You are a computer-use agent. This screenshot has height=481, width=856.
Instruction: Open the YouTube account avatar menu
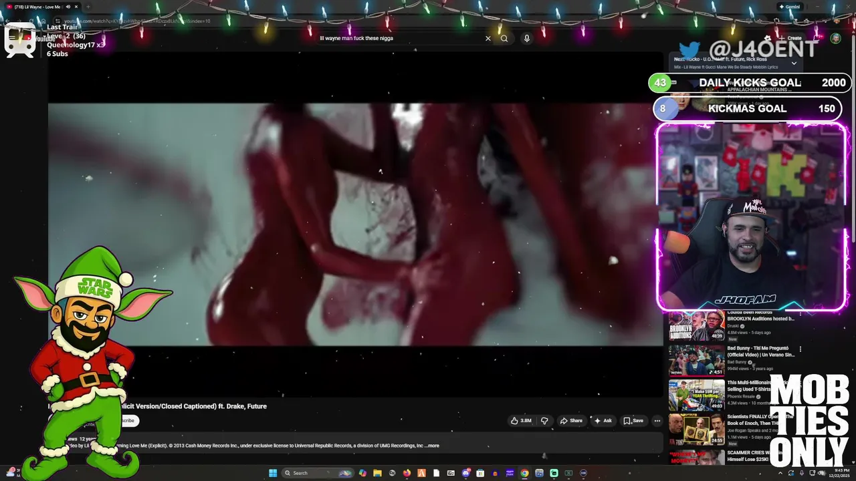[835, 38]
